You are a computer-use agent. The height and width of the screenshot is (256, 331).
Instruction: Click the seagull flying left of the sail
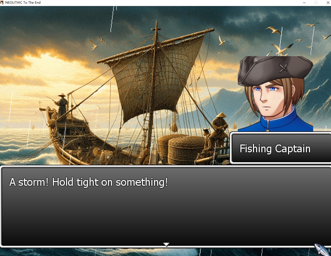pyautogui.click(x=94, y=44)
